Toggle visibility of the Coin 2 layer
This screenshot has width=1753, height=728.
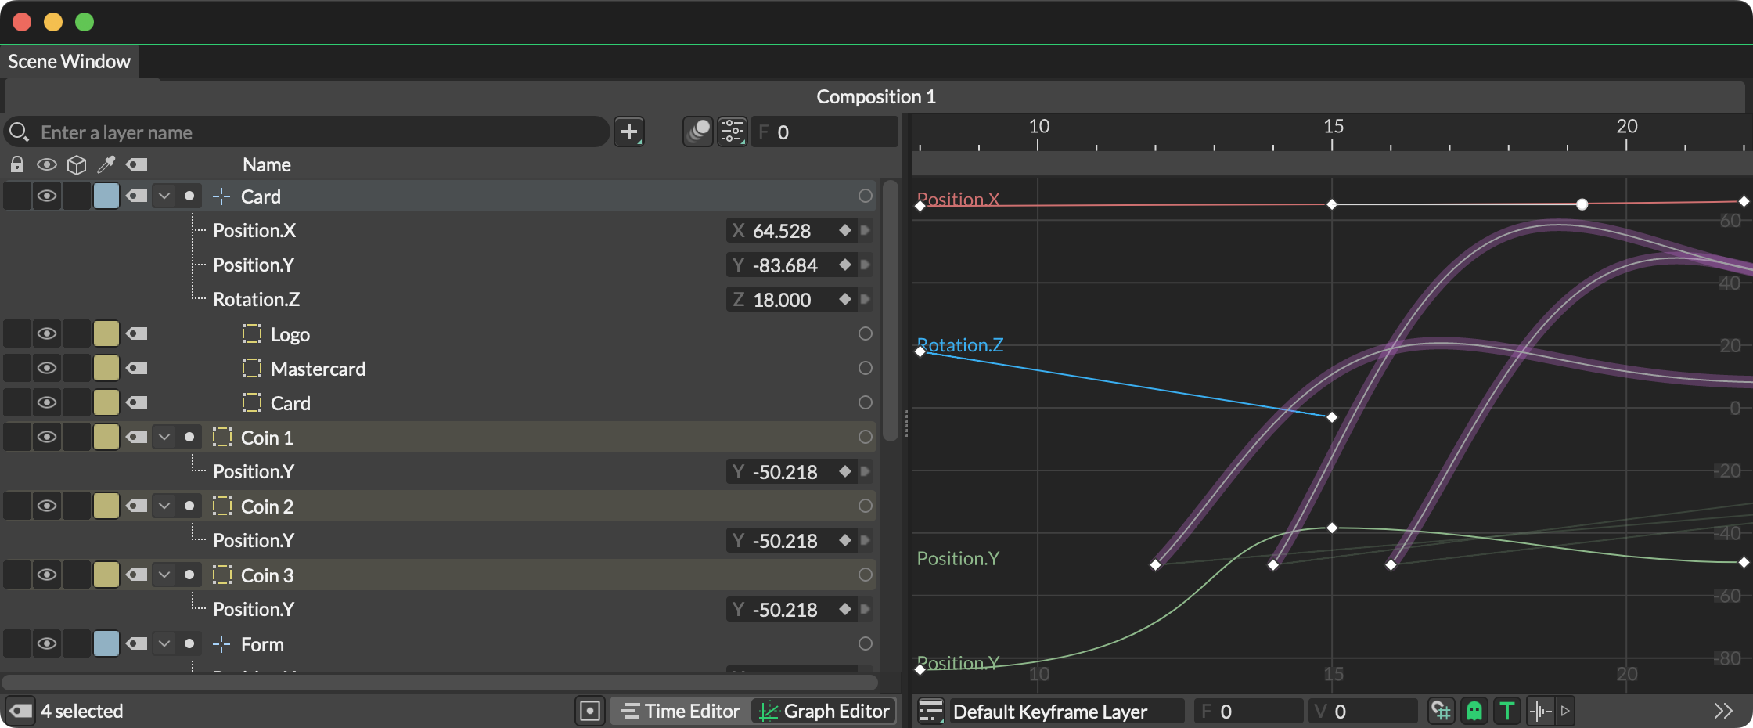[x=47, y=506]
